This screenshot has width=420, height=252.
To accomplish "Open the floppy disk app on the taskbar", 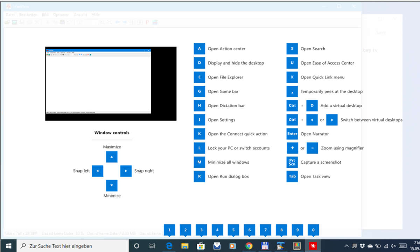I will pyautogui.click(x=265, y=246).
